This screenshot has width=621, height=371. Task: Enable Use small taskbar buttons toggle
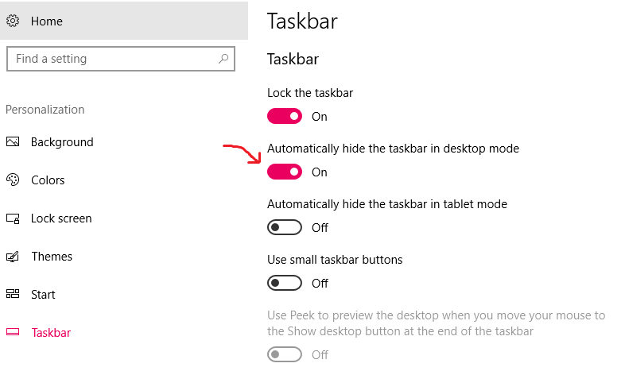coord(285,283)
